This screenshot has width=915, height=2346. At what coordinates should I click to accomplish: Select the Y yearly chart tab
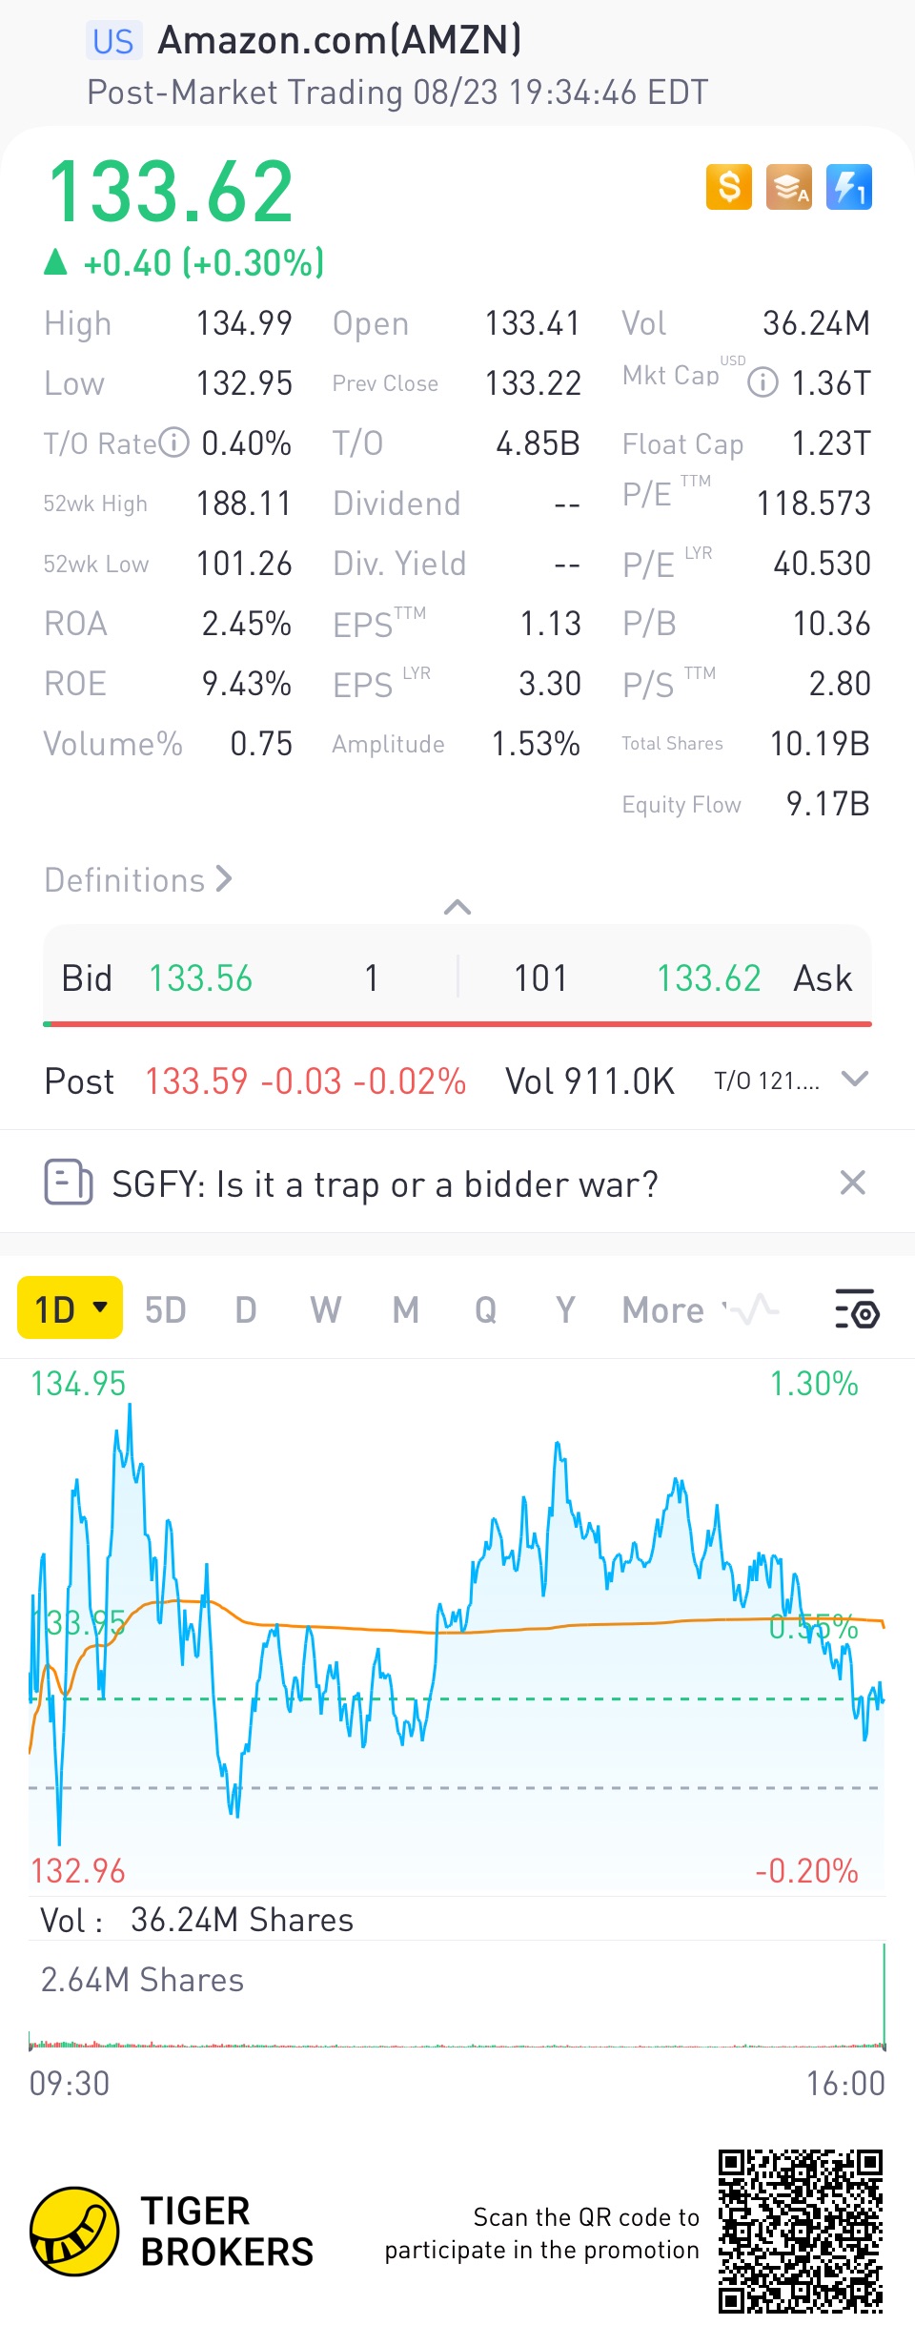565,1310
